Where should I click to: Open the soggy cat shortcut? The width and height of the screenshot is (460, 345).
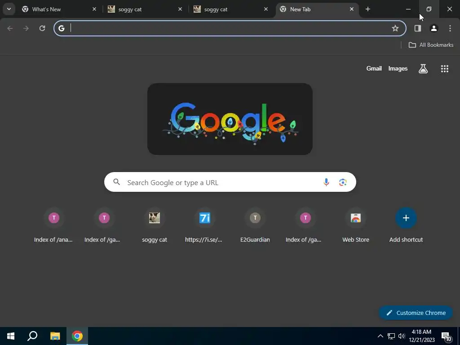pyautogui.click(x=155, y=226)
